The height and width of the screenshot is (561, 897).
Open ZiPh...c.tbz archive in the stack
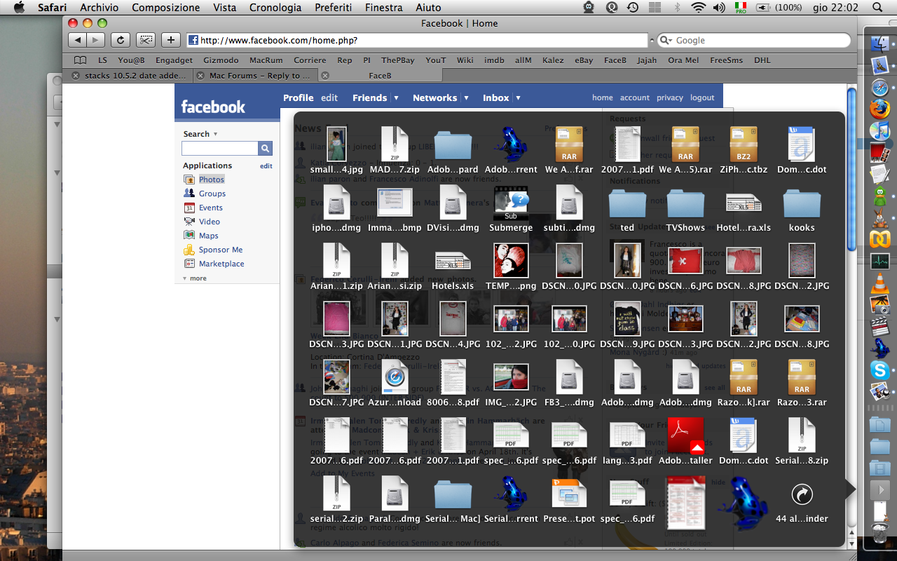click(744, 146)
